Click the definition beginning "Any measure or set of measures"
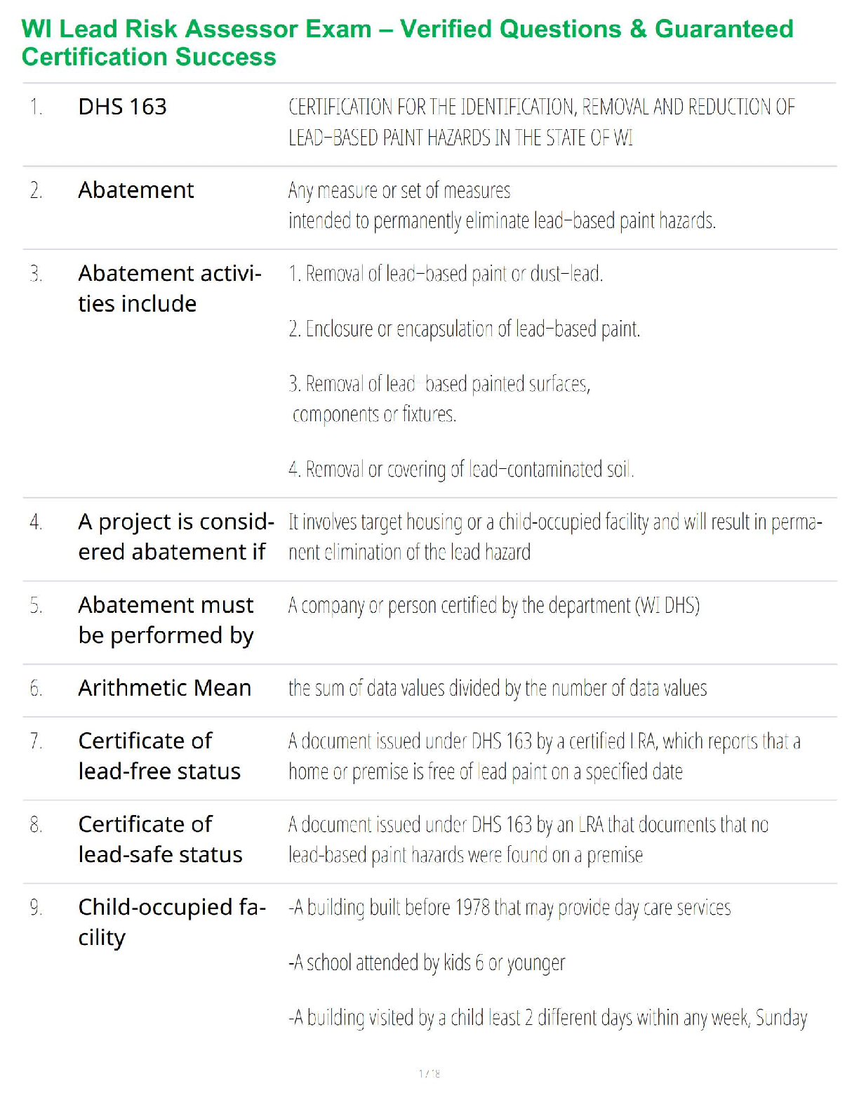 pos(502,206)
